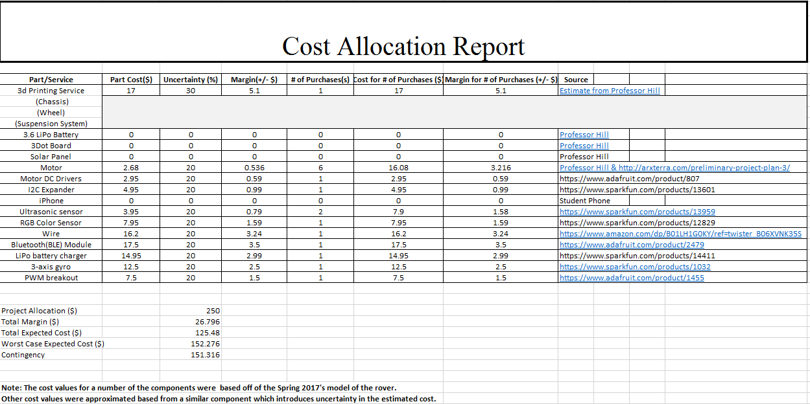Select the Contingency value 151.316
Screen dimensions: 810x404
205,355
